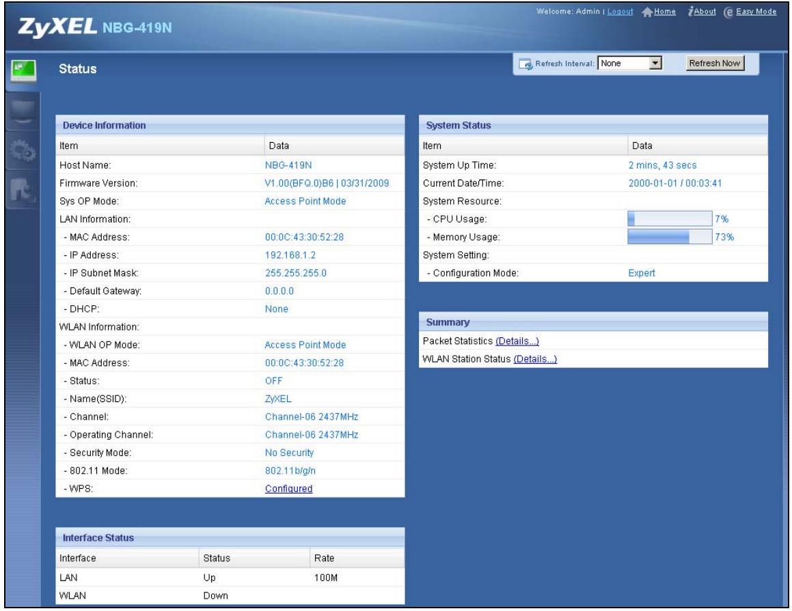792x611 pixels.
Task: Click memory usage 73% text
Action: click(724, 237)
